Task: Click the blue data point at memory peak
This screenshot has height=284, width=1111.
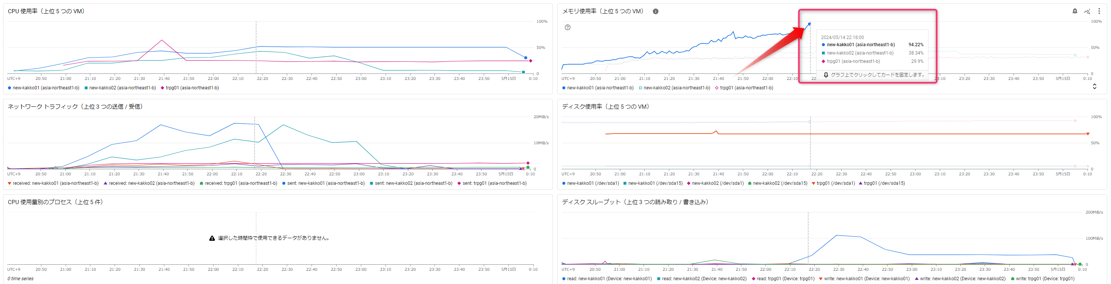Action: [x=809, y=24]
